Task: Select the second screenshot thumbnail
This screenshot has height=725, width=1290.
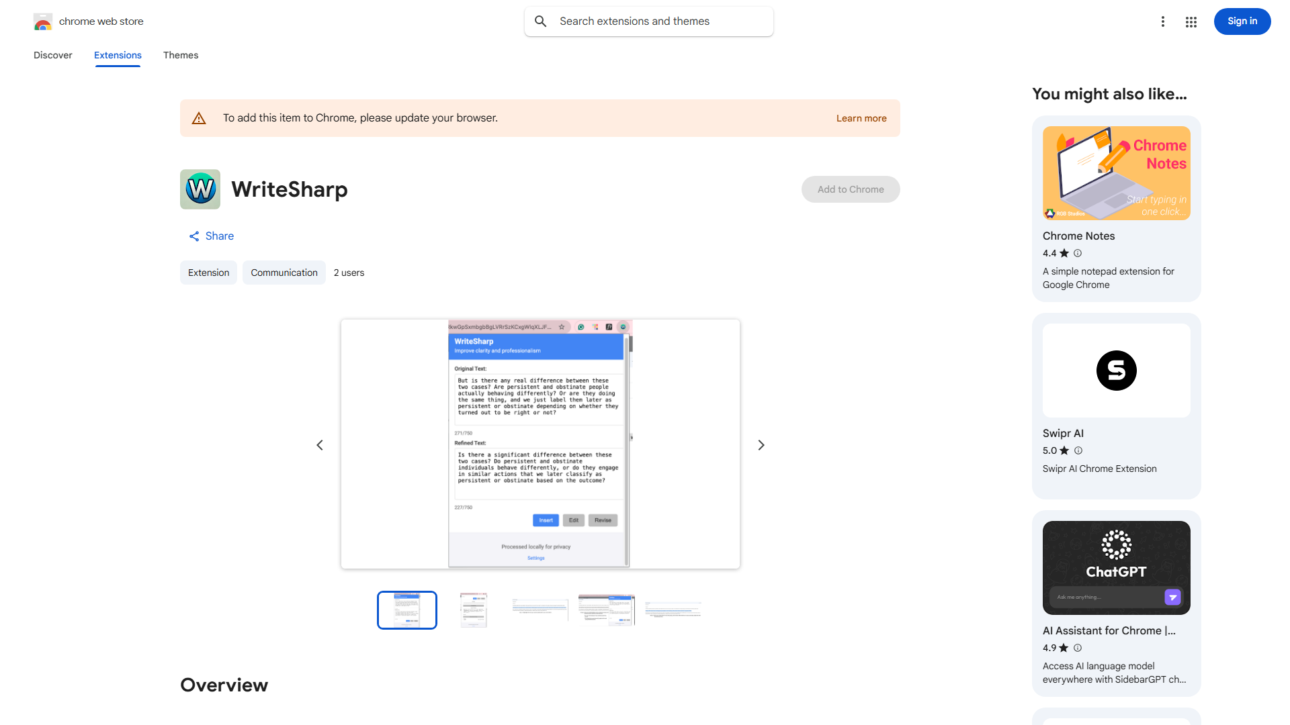Action: coord(473,610)
